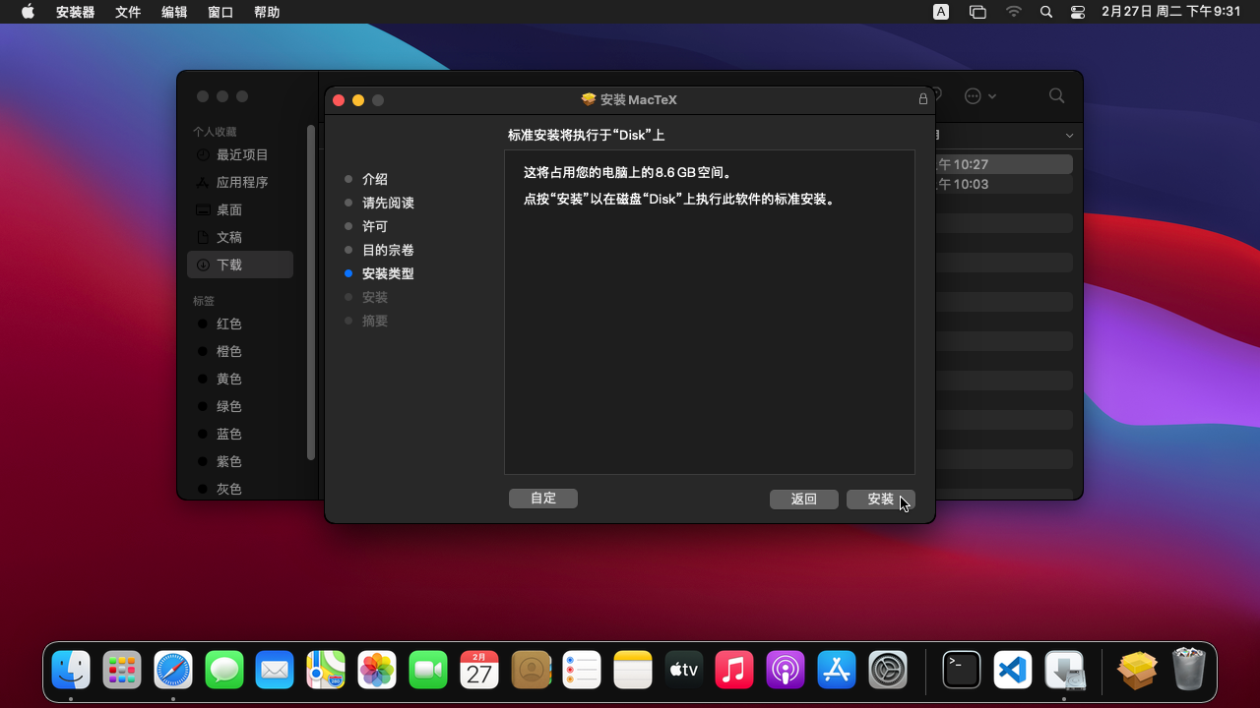Select the Finder row dated 10:03
Viewport: 1260px width, 708px height.
pyautogui.click(x=1002, y=184)
